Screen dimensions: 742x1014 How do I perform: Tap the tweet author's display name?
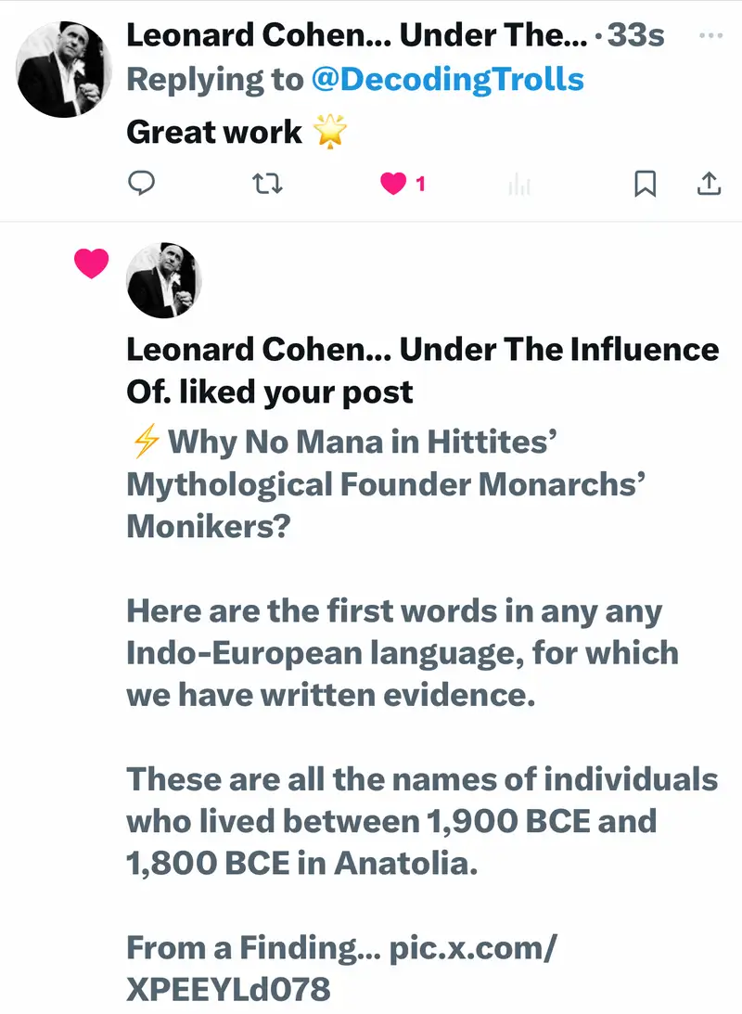356,36
